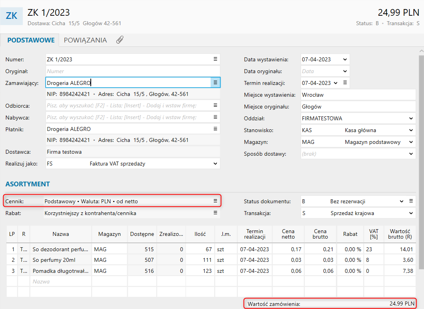This screenshot has width=424, height=309.
Task: Click the list icon in Numer field
Action: (x=215, y=59)
